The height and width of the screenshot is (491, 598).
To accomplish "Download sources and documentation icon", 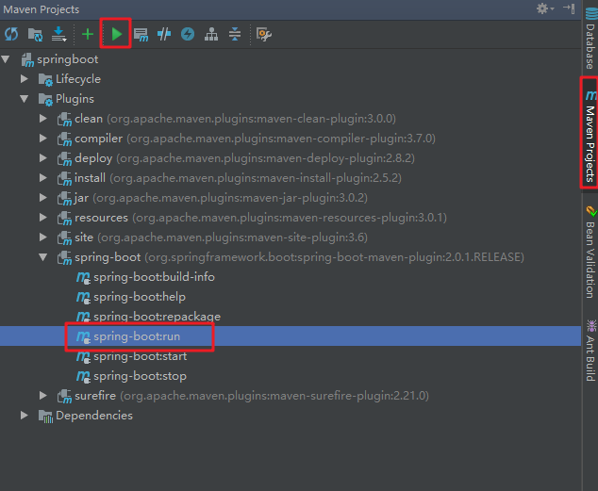I will click(58, 34).
